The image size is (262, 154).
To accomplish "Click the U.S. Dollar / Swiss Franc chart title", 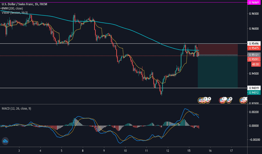I will click(24, 4).
